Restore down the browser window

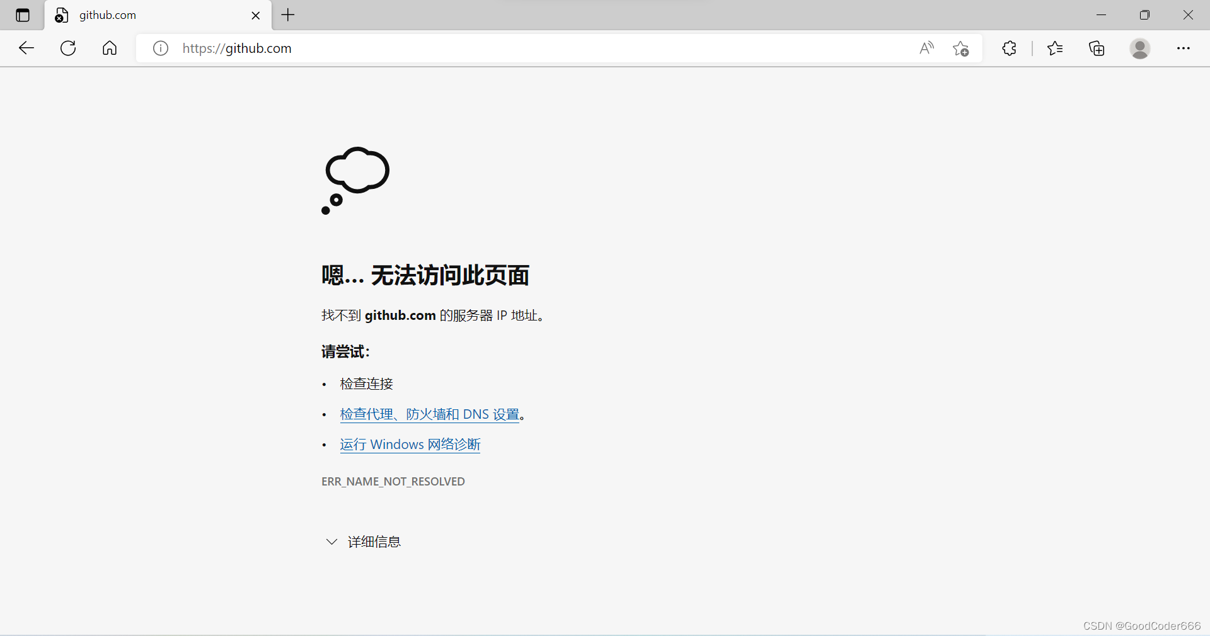(1144, 15)
